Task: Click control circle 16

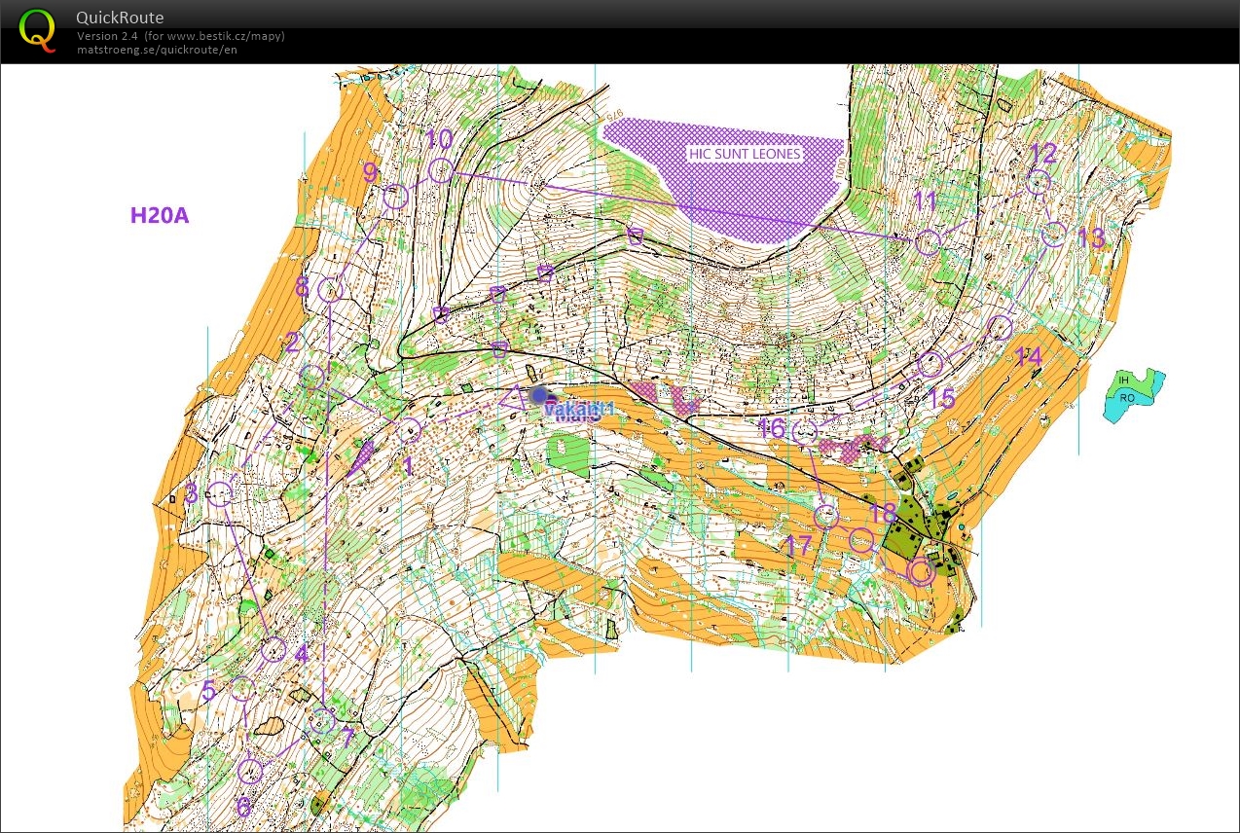Action: [805, 433]
